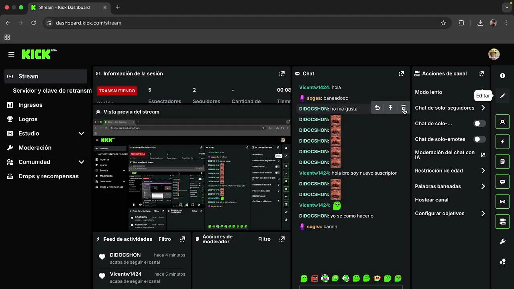The height and width of the screenshot is (289, 514).
Task: Click username in "Vicentw1424: hola" message
Action: (x=314, y=87)
